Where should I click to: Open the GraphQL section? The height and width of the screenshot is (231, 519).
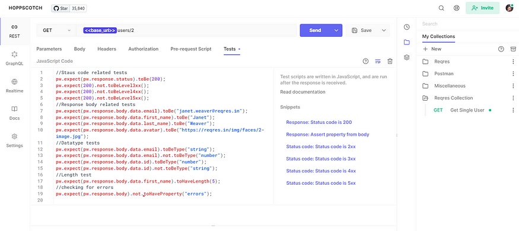15,59
